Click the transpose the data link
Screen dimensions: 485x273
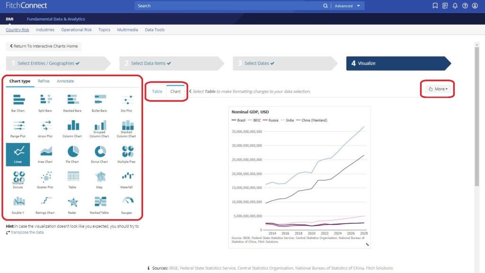tap(27, 232)
